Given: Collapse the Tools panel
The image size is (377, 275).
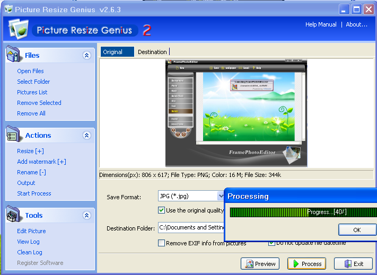Looking at the screenshot, I should coord(87,216).
